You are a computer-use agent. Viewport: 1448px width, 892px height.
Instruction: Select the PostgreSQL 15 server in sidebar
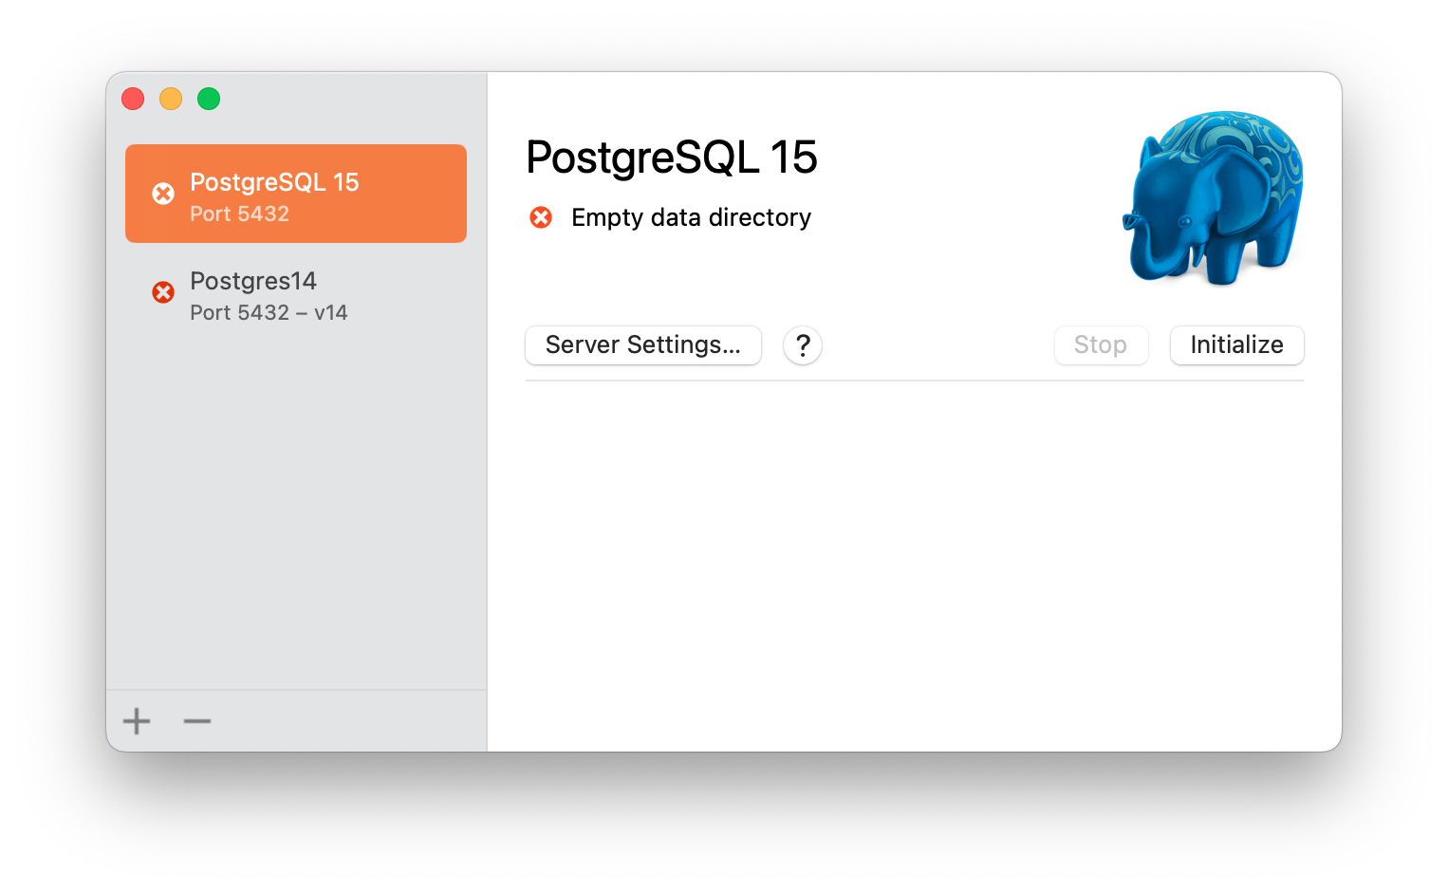(x=296, y=194)
